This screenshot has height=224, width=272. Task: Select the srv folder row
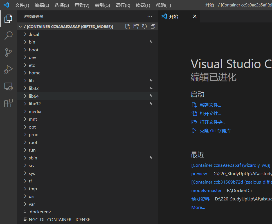[x=87, y=166]
